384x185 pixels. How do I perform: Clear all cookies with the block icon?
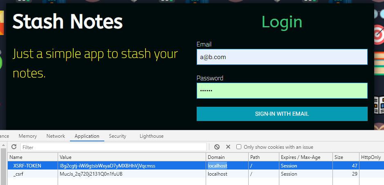(217, 147)
